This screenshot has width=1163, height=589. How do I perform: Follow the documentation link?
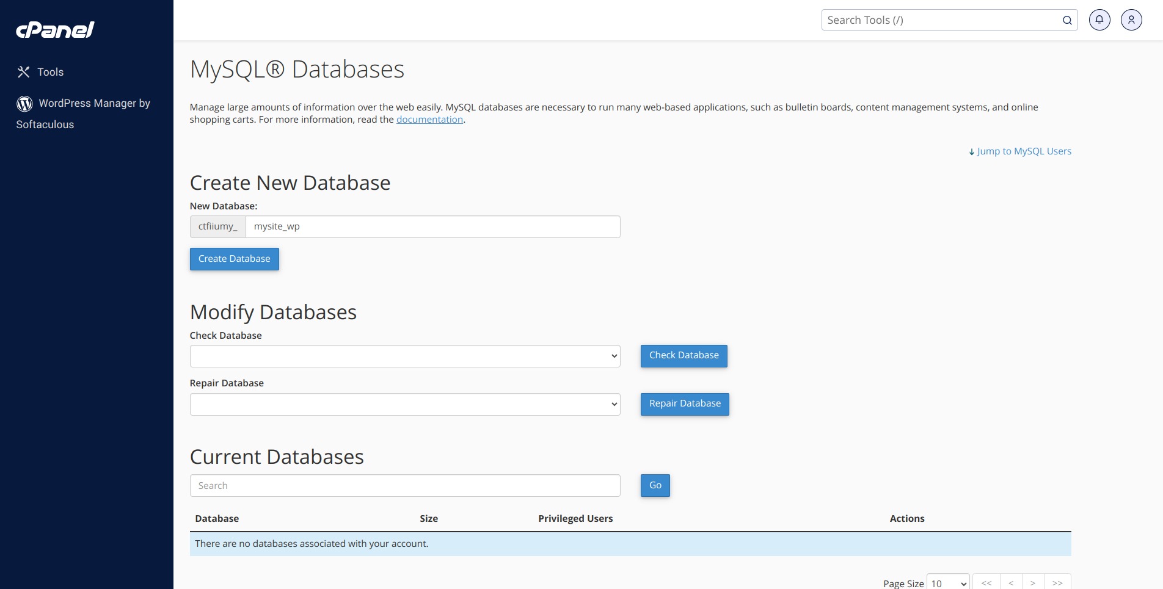pos(429,120)
